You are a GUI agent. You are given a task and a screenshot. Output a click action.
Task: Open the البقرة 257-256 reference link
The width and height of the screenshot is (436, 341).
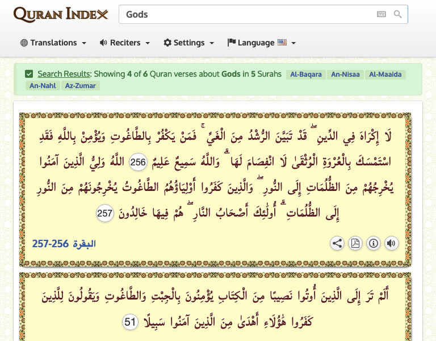(x=64, y=244)
